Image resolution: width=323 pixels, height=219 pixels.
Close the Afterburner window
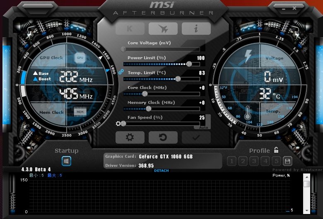coord(294,8)
